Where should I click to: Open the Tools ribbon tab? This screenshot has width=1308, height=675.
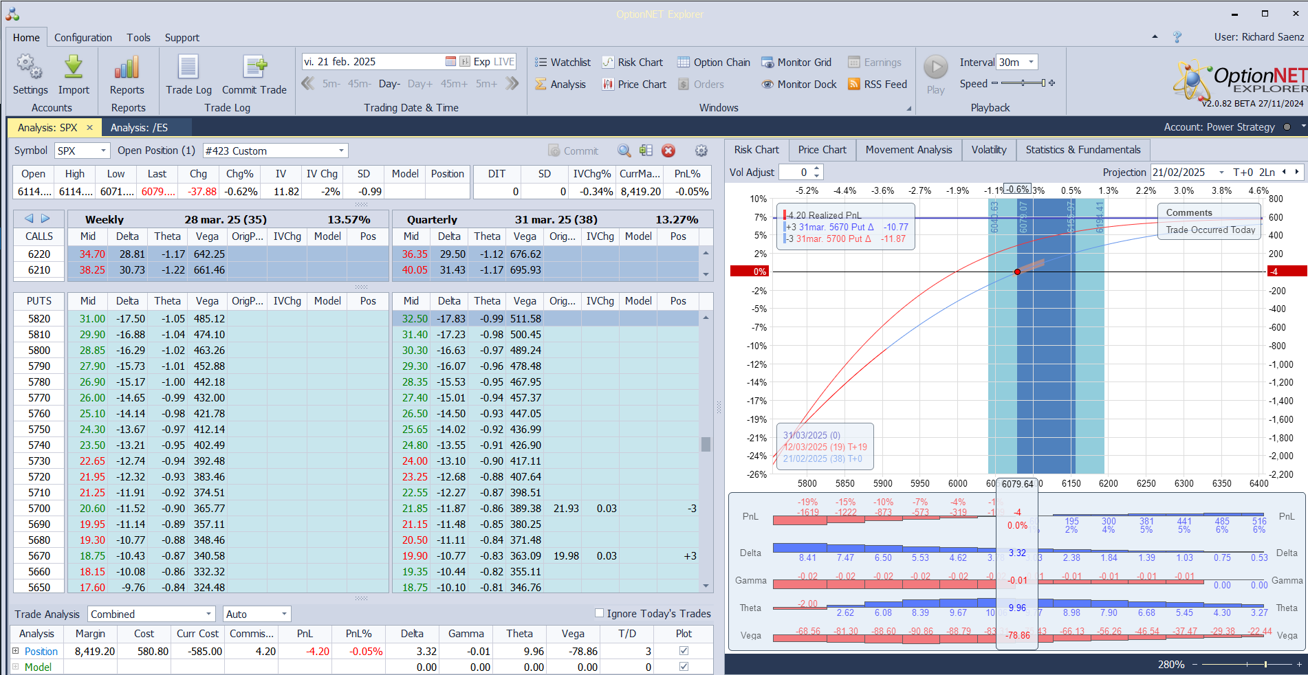click(138, 38)
